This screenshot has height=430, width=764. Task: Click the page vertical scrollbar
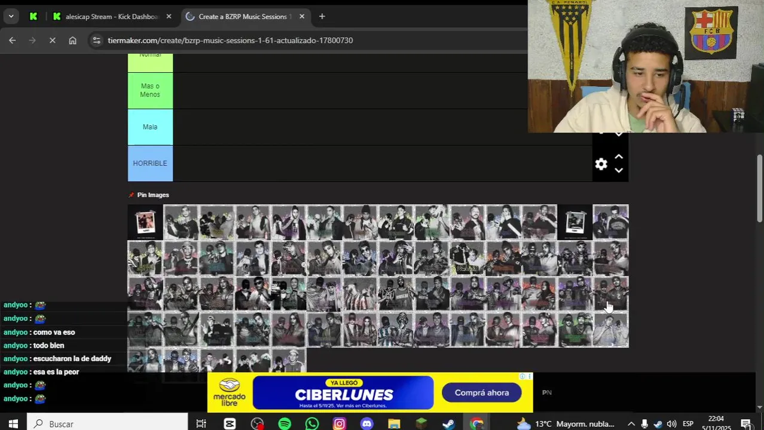(x=760, y=188)
